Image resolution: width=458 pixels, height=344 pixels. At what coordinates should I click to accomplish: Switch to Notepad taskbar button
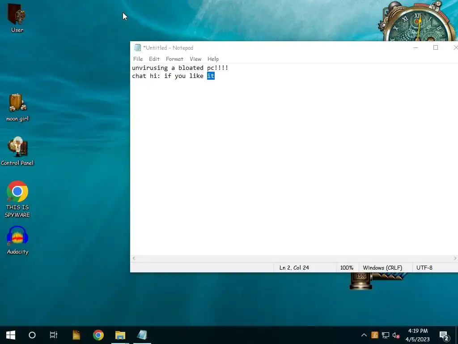[x=142, y=335]
